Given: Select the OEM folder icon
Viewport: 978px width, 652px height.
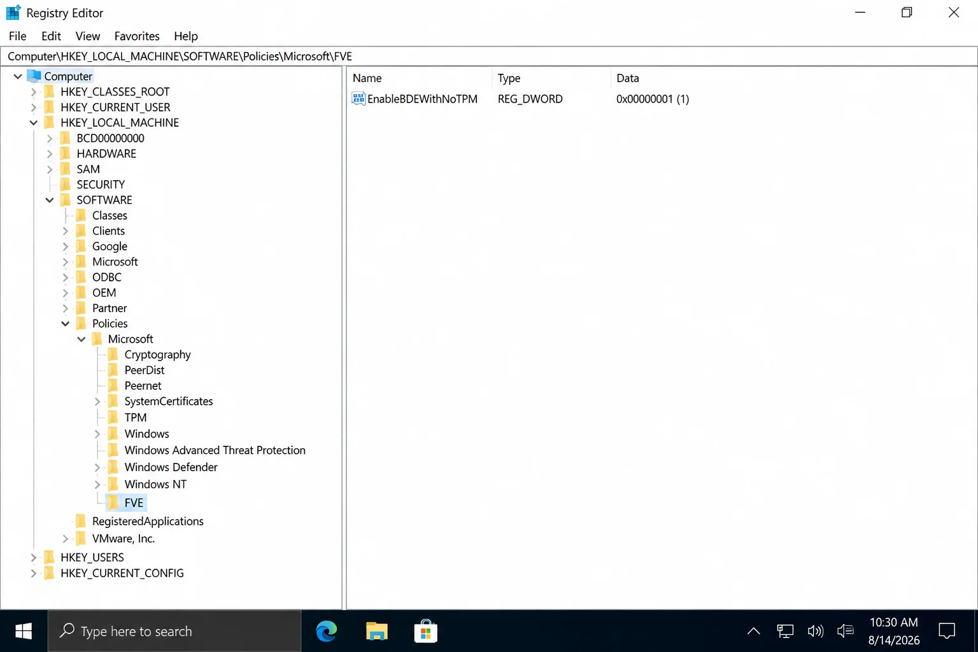Looking at the screenshot, I should (81, 293).
